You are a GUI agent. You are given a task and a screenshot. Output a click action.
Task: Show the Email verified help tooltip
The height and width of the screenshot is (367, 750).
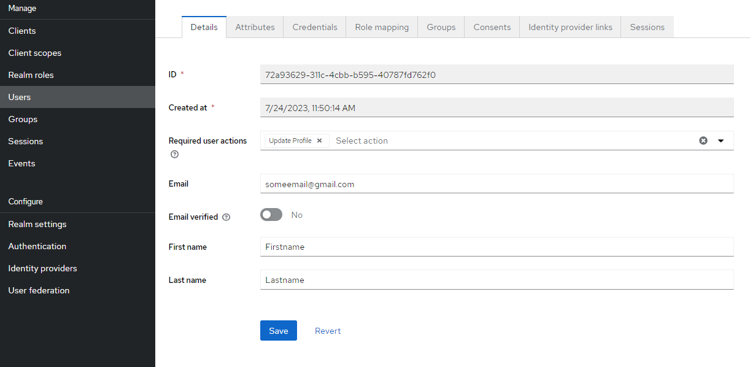click(x=226, y=216)
